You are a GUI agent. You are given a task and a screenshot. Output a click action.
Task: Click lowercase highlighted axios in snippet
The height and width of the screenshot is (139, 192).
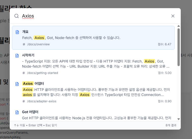pyautogui.click(x=28, y=95)
